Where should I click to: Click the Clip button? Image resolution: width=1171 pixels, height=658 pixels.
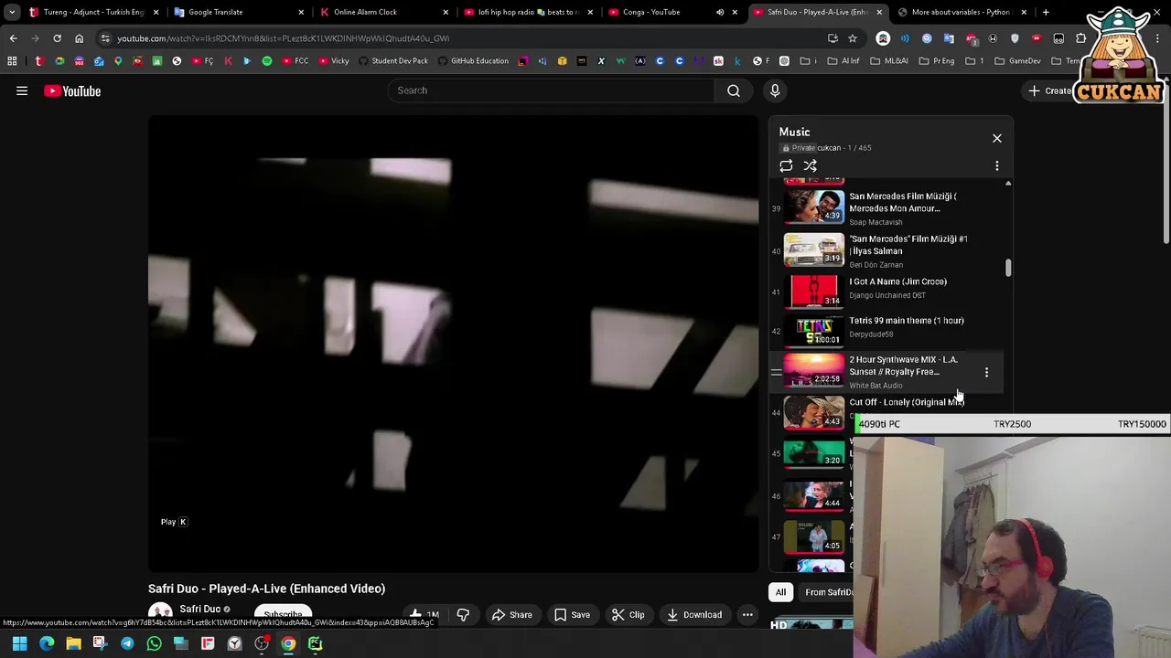[x=628, y=615]
